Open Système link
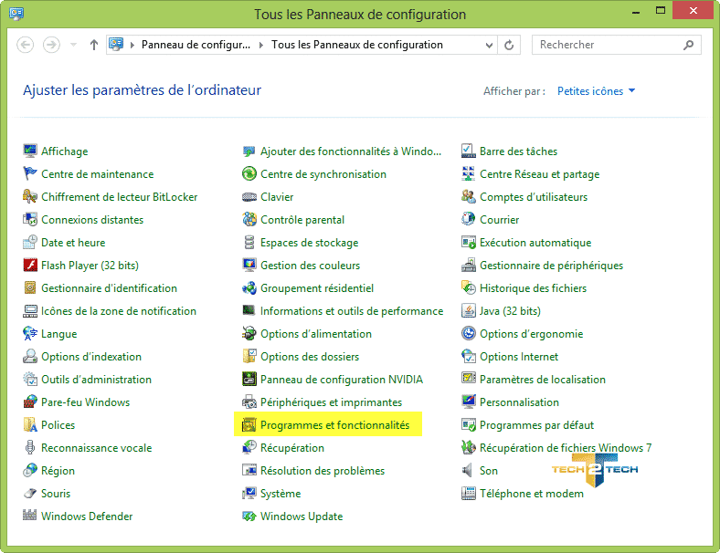Screen dimensions: 720x553 click(x=281, y=494)
